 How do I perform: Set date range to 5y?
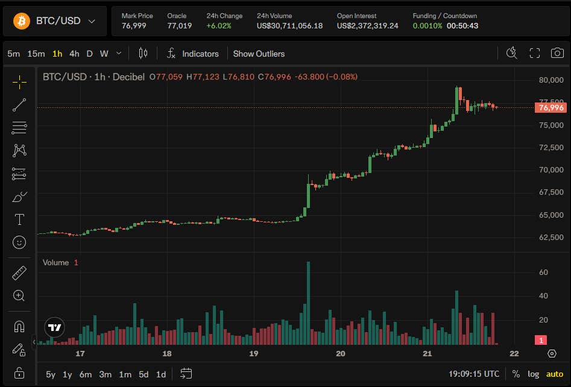click(x=51, y=374)
